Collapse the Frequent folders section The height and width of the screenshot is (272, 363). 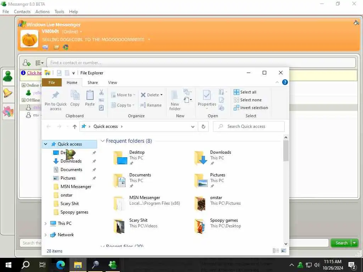(x=102, y=141)
